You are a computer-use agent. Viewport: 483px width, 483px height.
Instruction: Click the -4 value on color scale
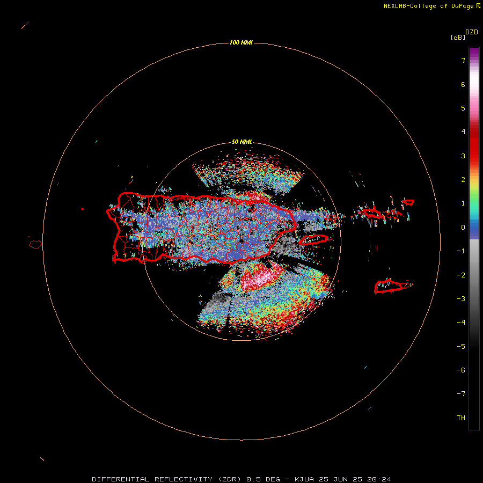pos(461,323)
